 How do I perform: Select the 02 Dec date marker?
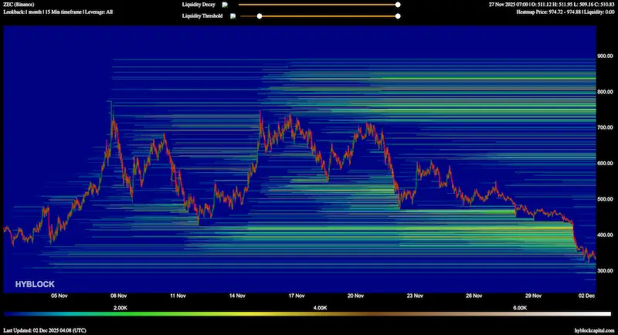coord(586,295)
